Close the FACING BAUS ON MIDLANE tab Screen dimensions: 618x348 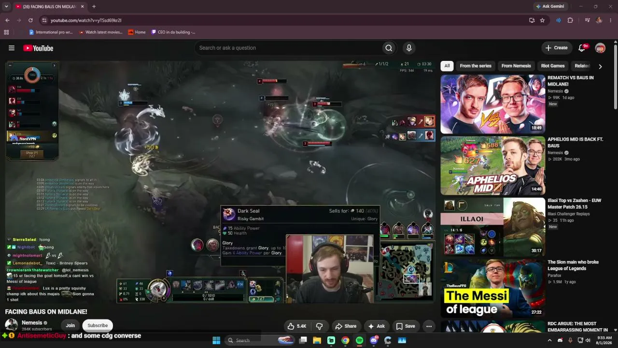click(x=83, y=6)
